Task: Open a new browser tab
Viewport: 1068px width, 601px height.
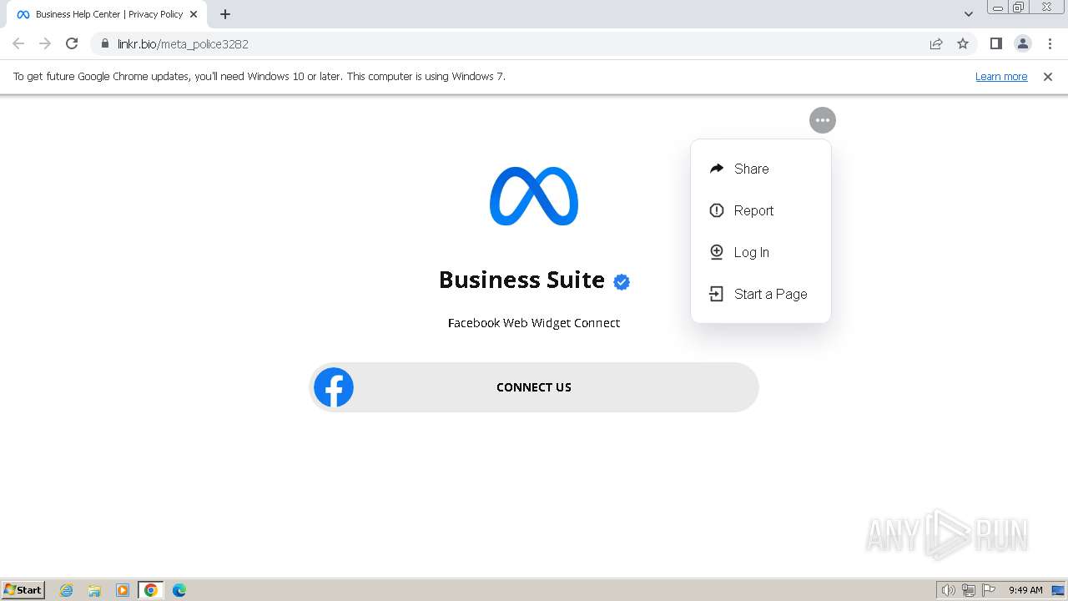Action: point(225,14)
